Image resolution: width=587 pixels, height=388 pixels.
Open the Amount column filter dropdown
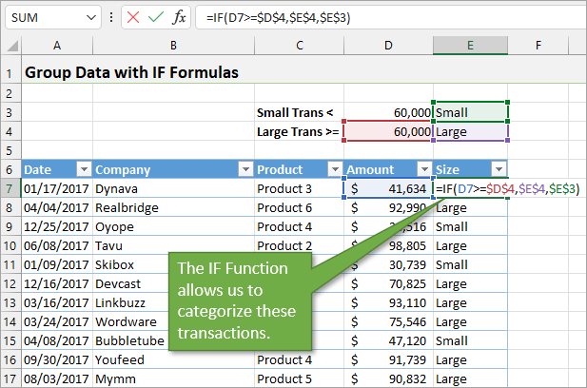click(421, 168)
